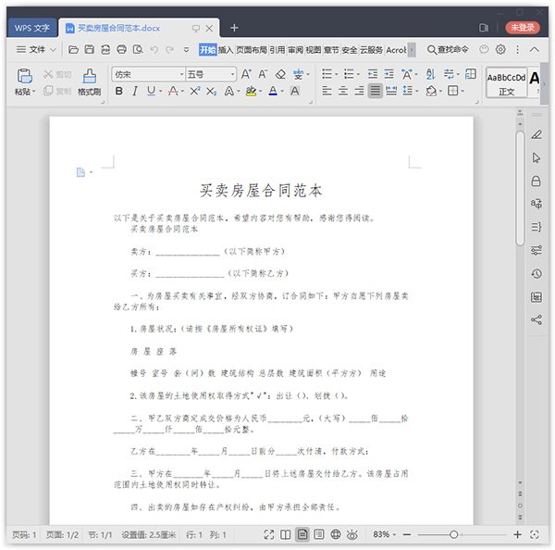Switch to the 视图 ribbon tab

[314, 50]
